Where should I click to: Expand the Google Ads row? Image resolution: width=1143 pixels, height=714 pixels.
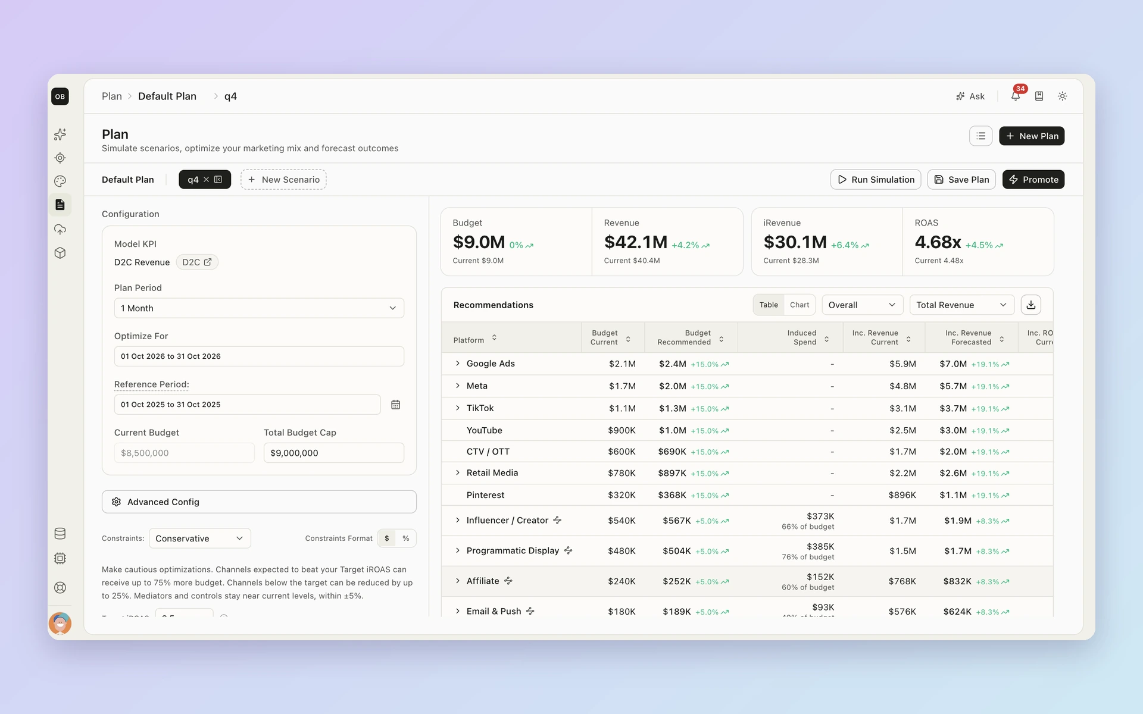click(458, 364)
